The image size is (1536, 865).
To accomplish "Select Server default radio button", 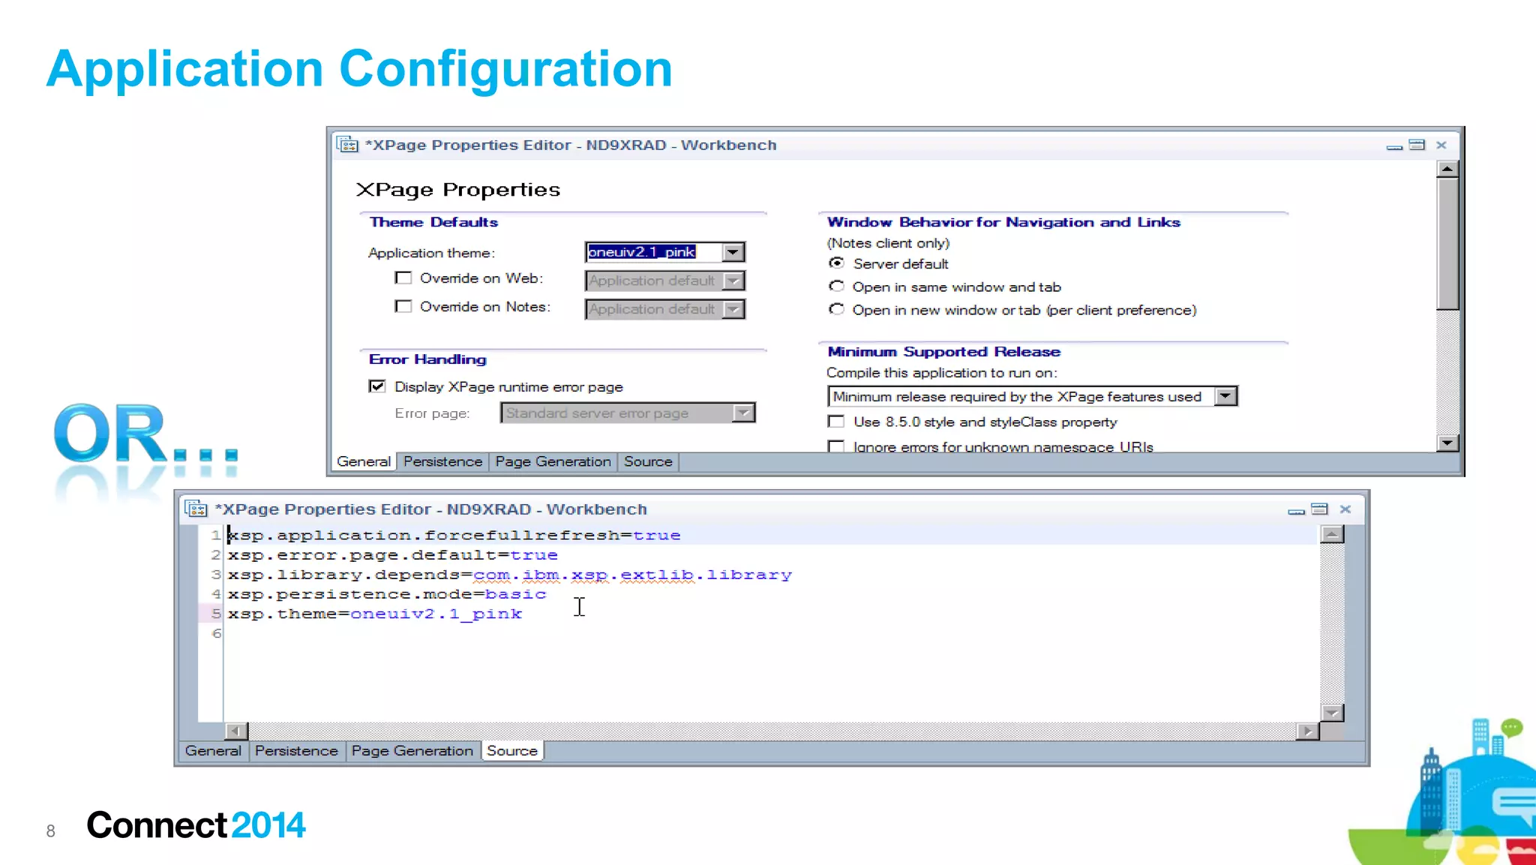I will click(836, 263).
